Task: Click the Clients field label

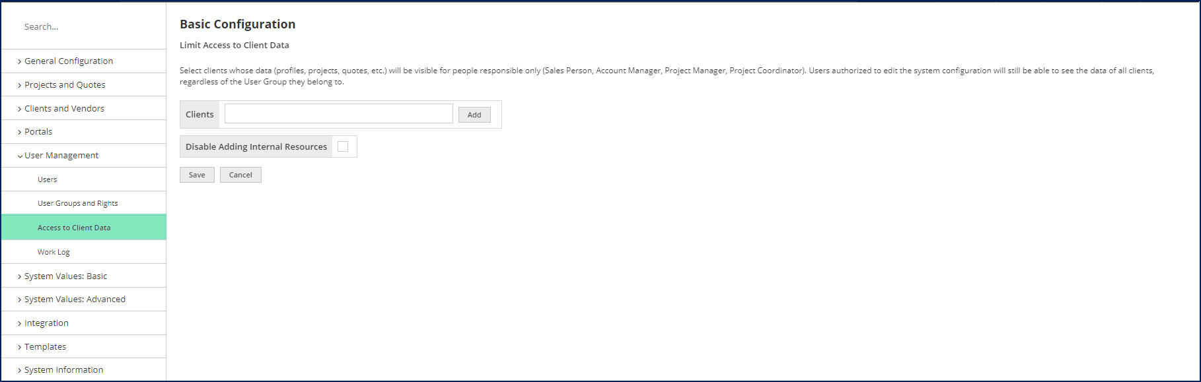Action: tap(200, 114)
